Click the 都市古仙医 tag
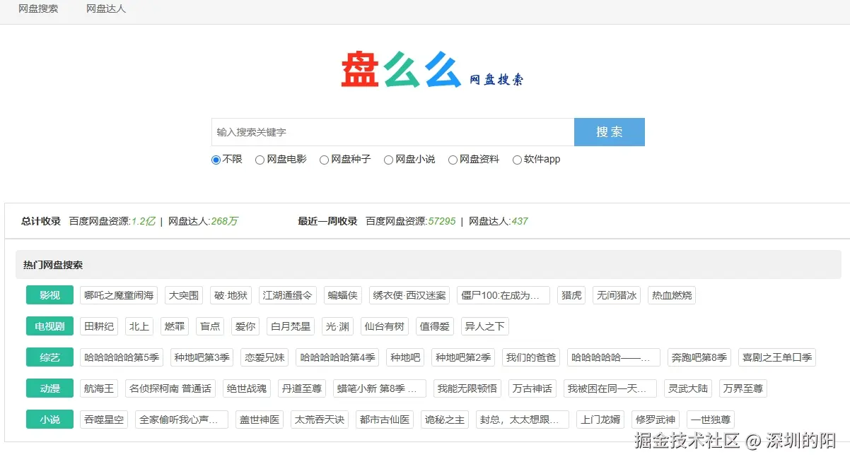Viewport: 850px width, 464px height. pos(385,420)
